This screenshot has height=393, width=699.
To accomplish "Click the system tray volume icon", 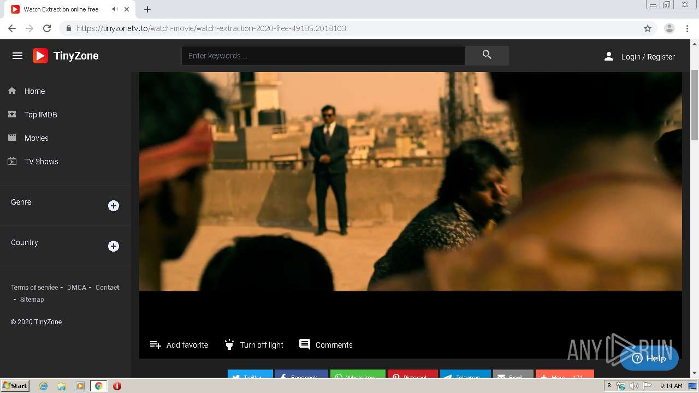I will click(x=633, y=386).
